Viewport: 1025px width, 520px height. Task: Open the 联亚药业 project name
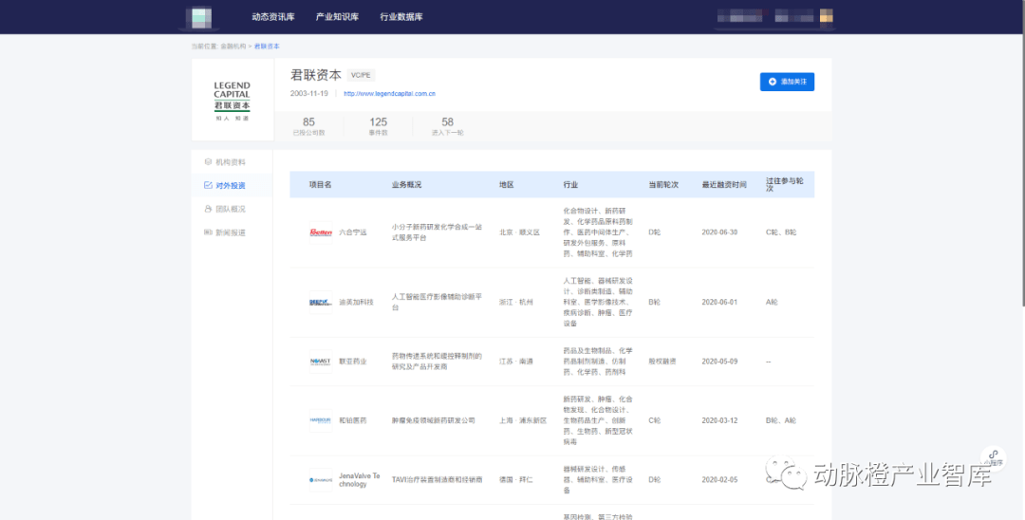click(353, 362)
